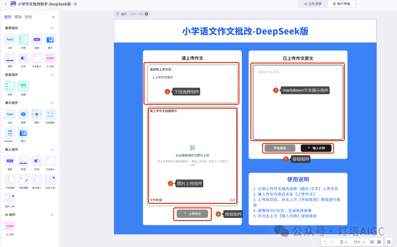Screen dimensions: 397x247
Task: Grab the drag handle beside 首页 label
Action: point(118,14)
